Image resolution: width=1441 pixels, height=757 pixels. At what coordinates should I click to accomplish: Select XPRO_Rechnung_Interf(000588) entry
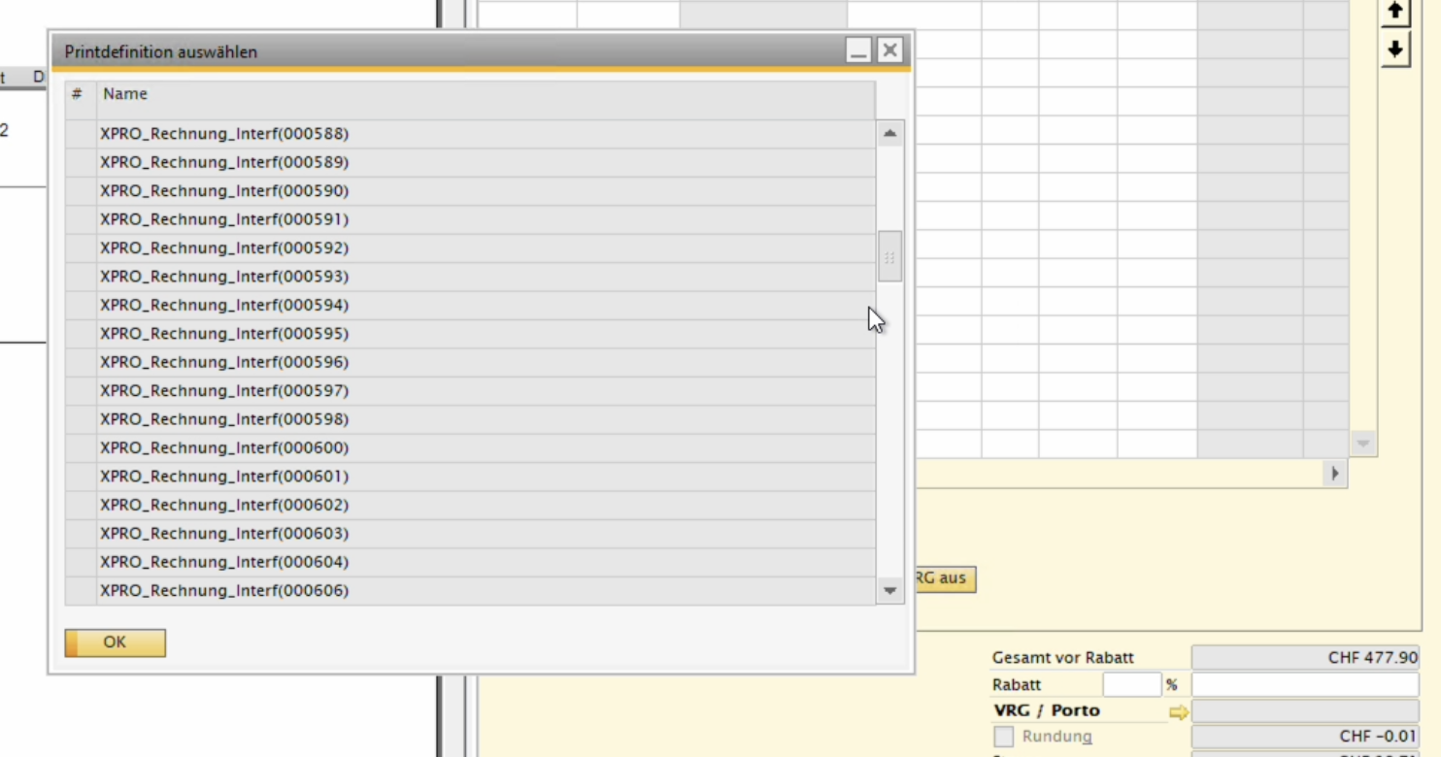click(224, 133)
